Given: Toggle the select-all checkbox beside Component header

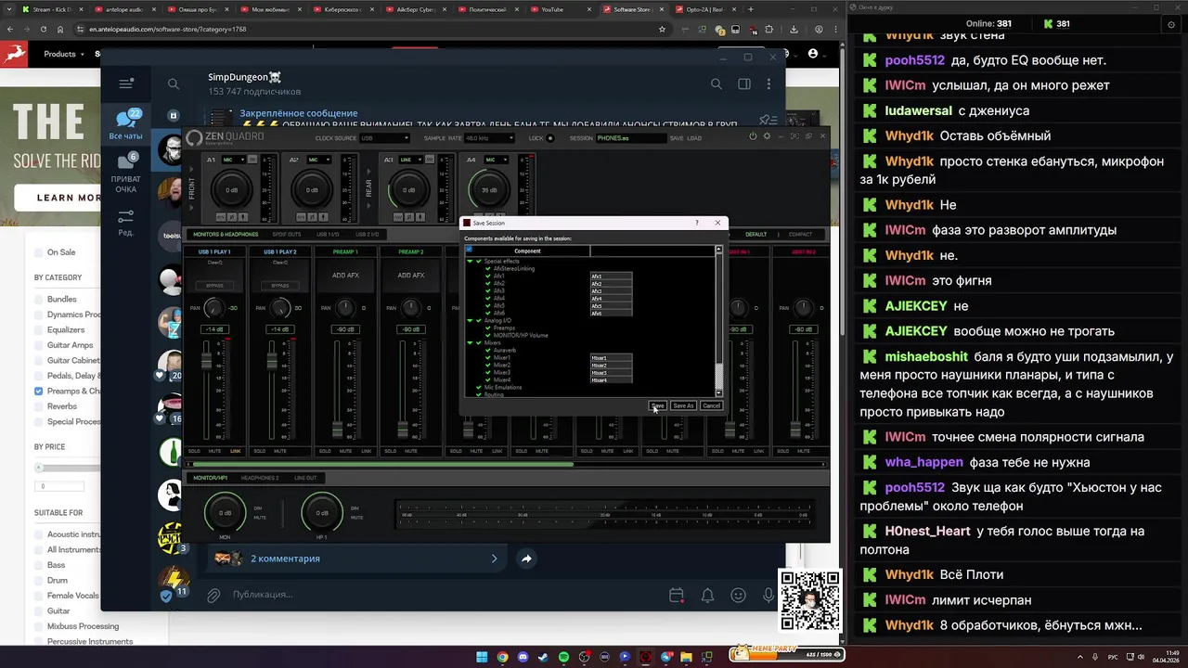Looking at the screenshot, I should [x=470, y=250].
